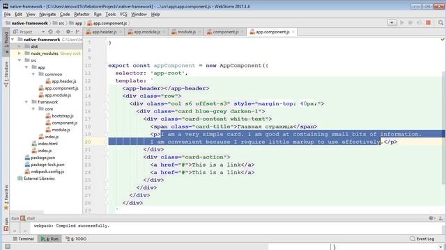
Task: Open Search Everywhere magnifier icon
Action: point(440,23)
